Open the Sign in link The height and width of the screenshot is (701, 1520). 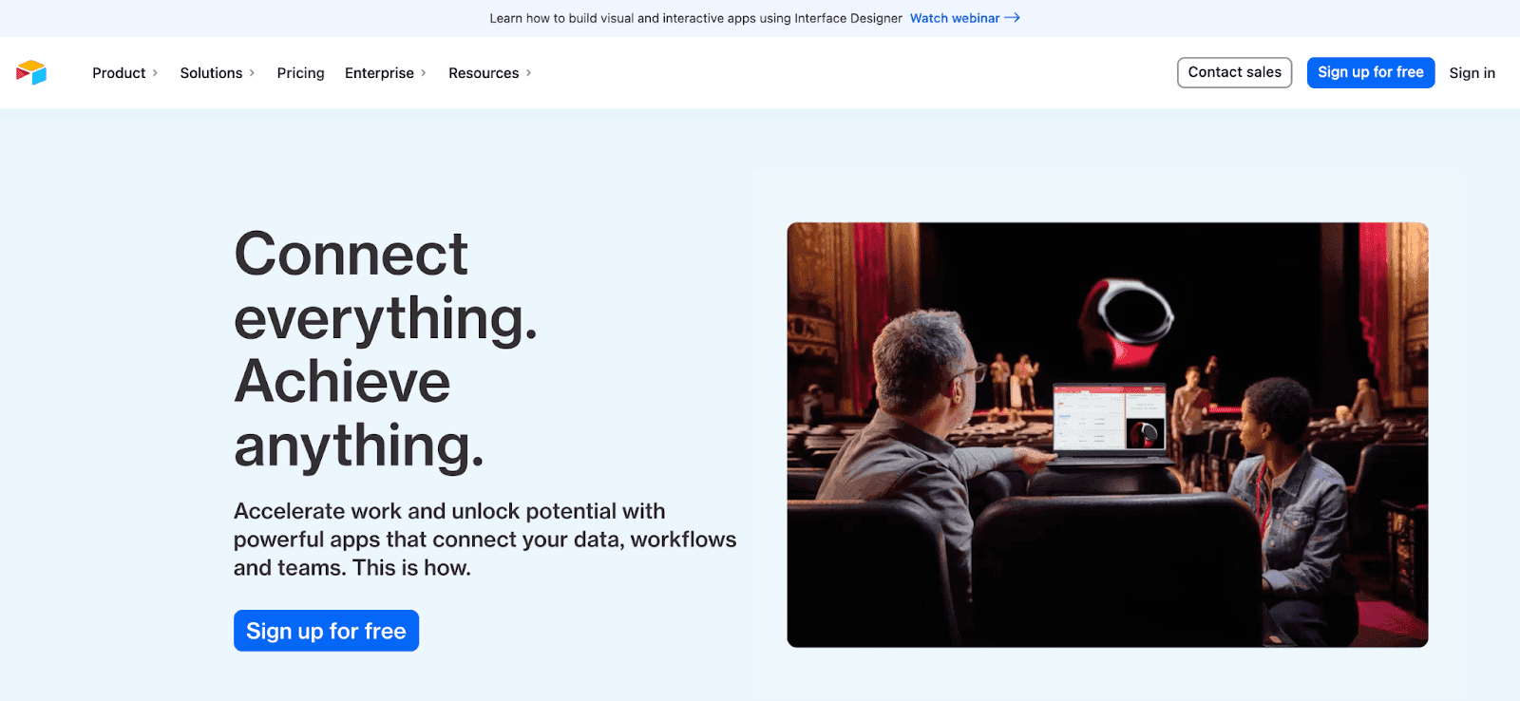[1472, 73]
